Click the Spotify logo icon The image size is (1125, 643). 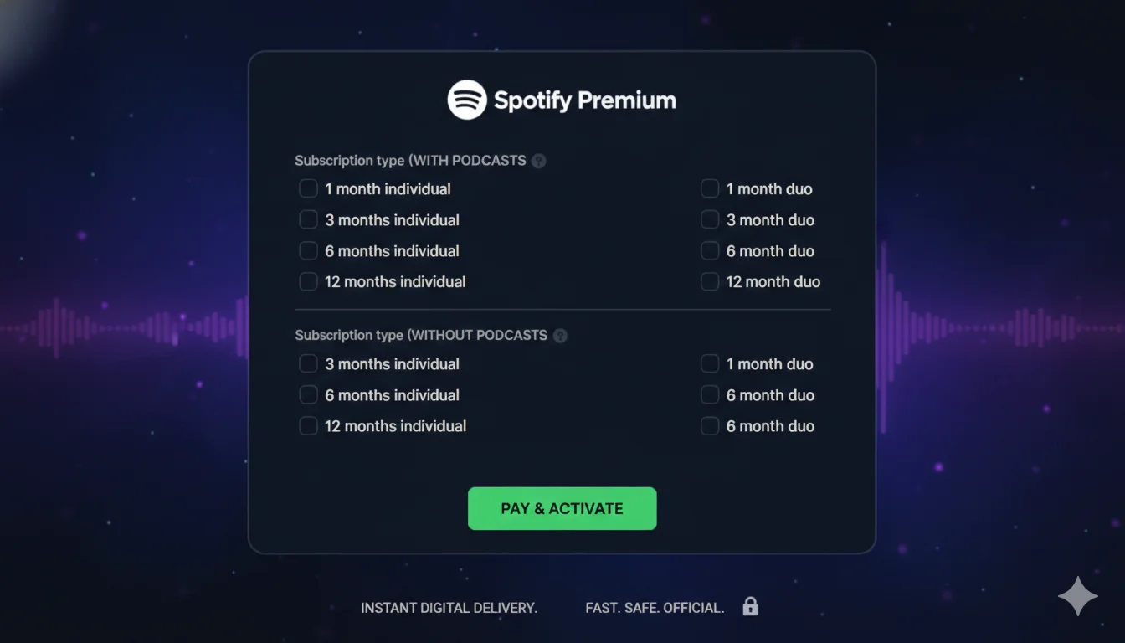[468, 99]
